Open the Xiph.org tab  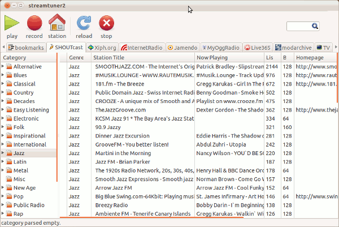pyautogui.click(x=102, y=48)
